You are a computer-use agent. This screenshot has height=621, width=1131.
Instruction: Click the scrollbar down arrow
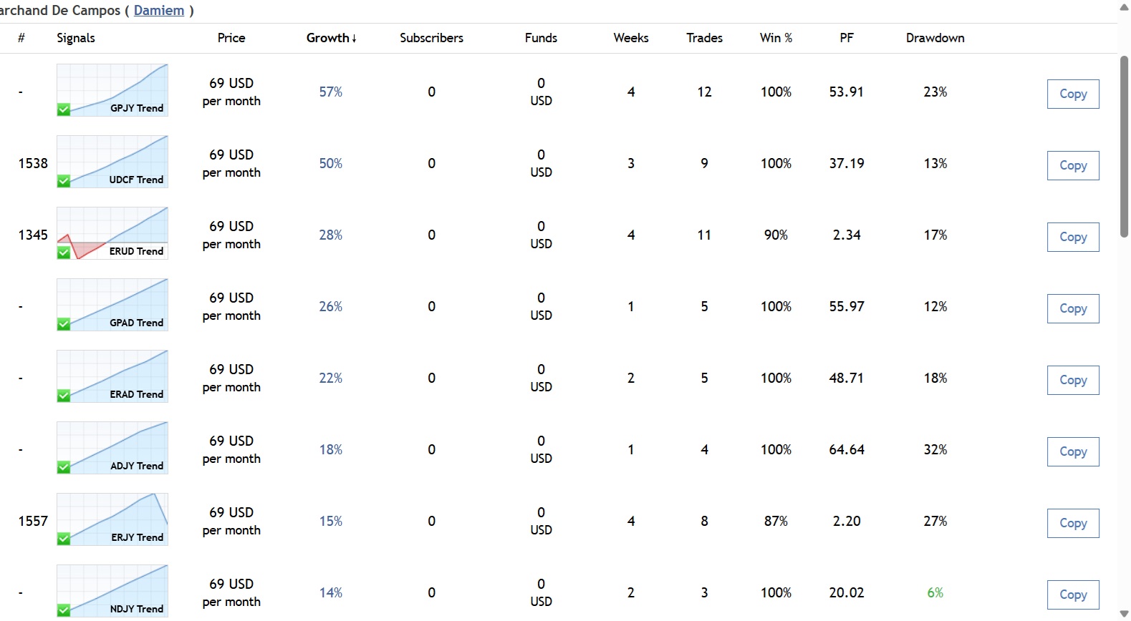click(x=1124, y=615)
